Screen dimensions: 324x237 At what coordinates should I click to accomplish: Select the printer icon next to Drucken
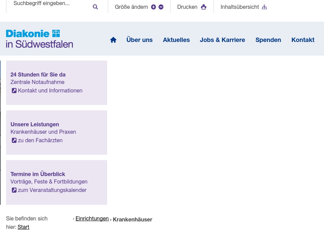[203, 7]
